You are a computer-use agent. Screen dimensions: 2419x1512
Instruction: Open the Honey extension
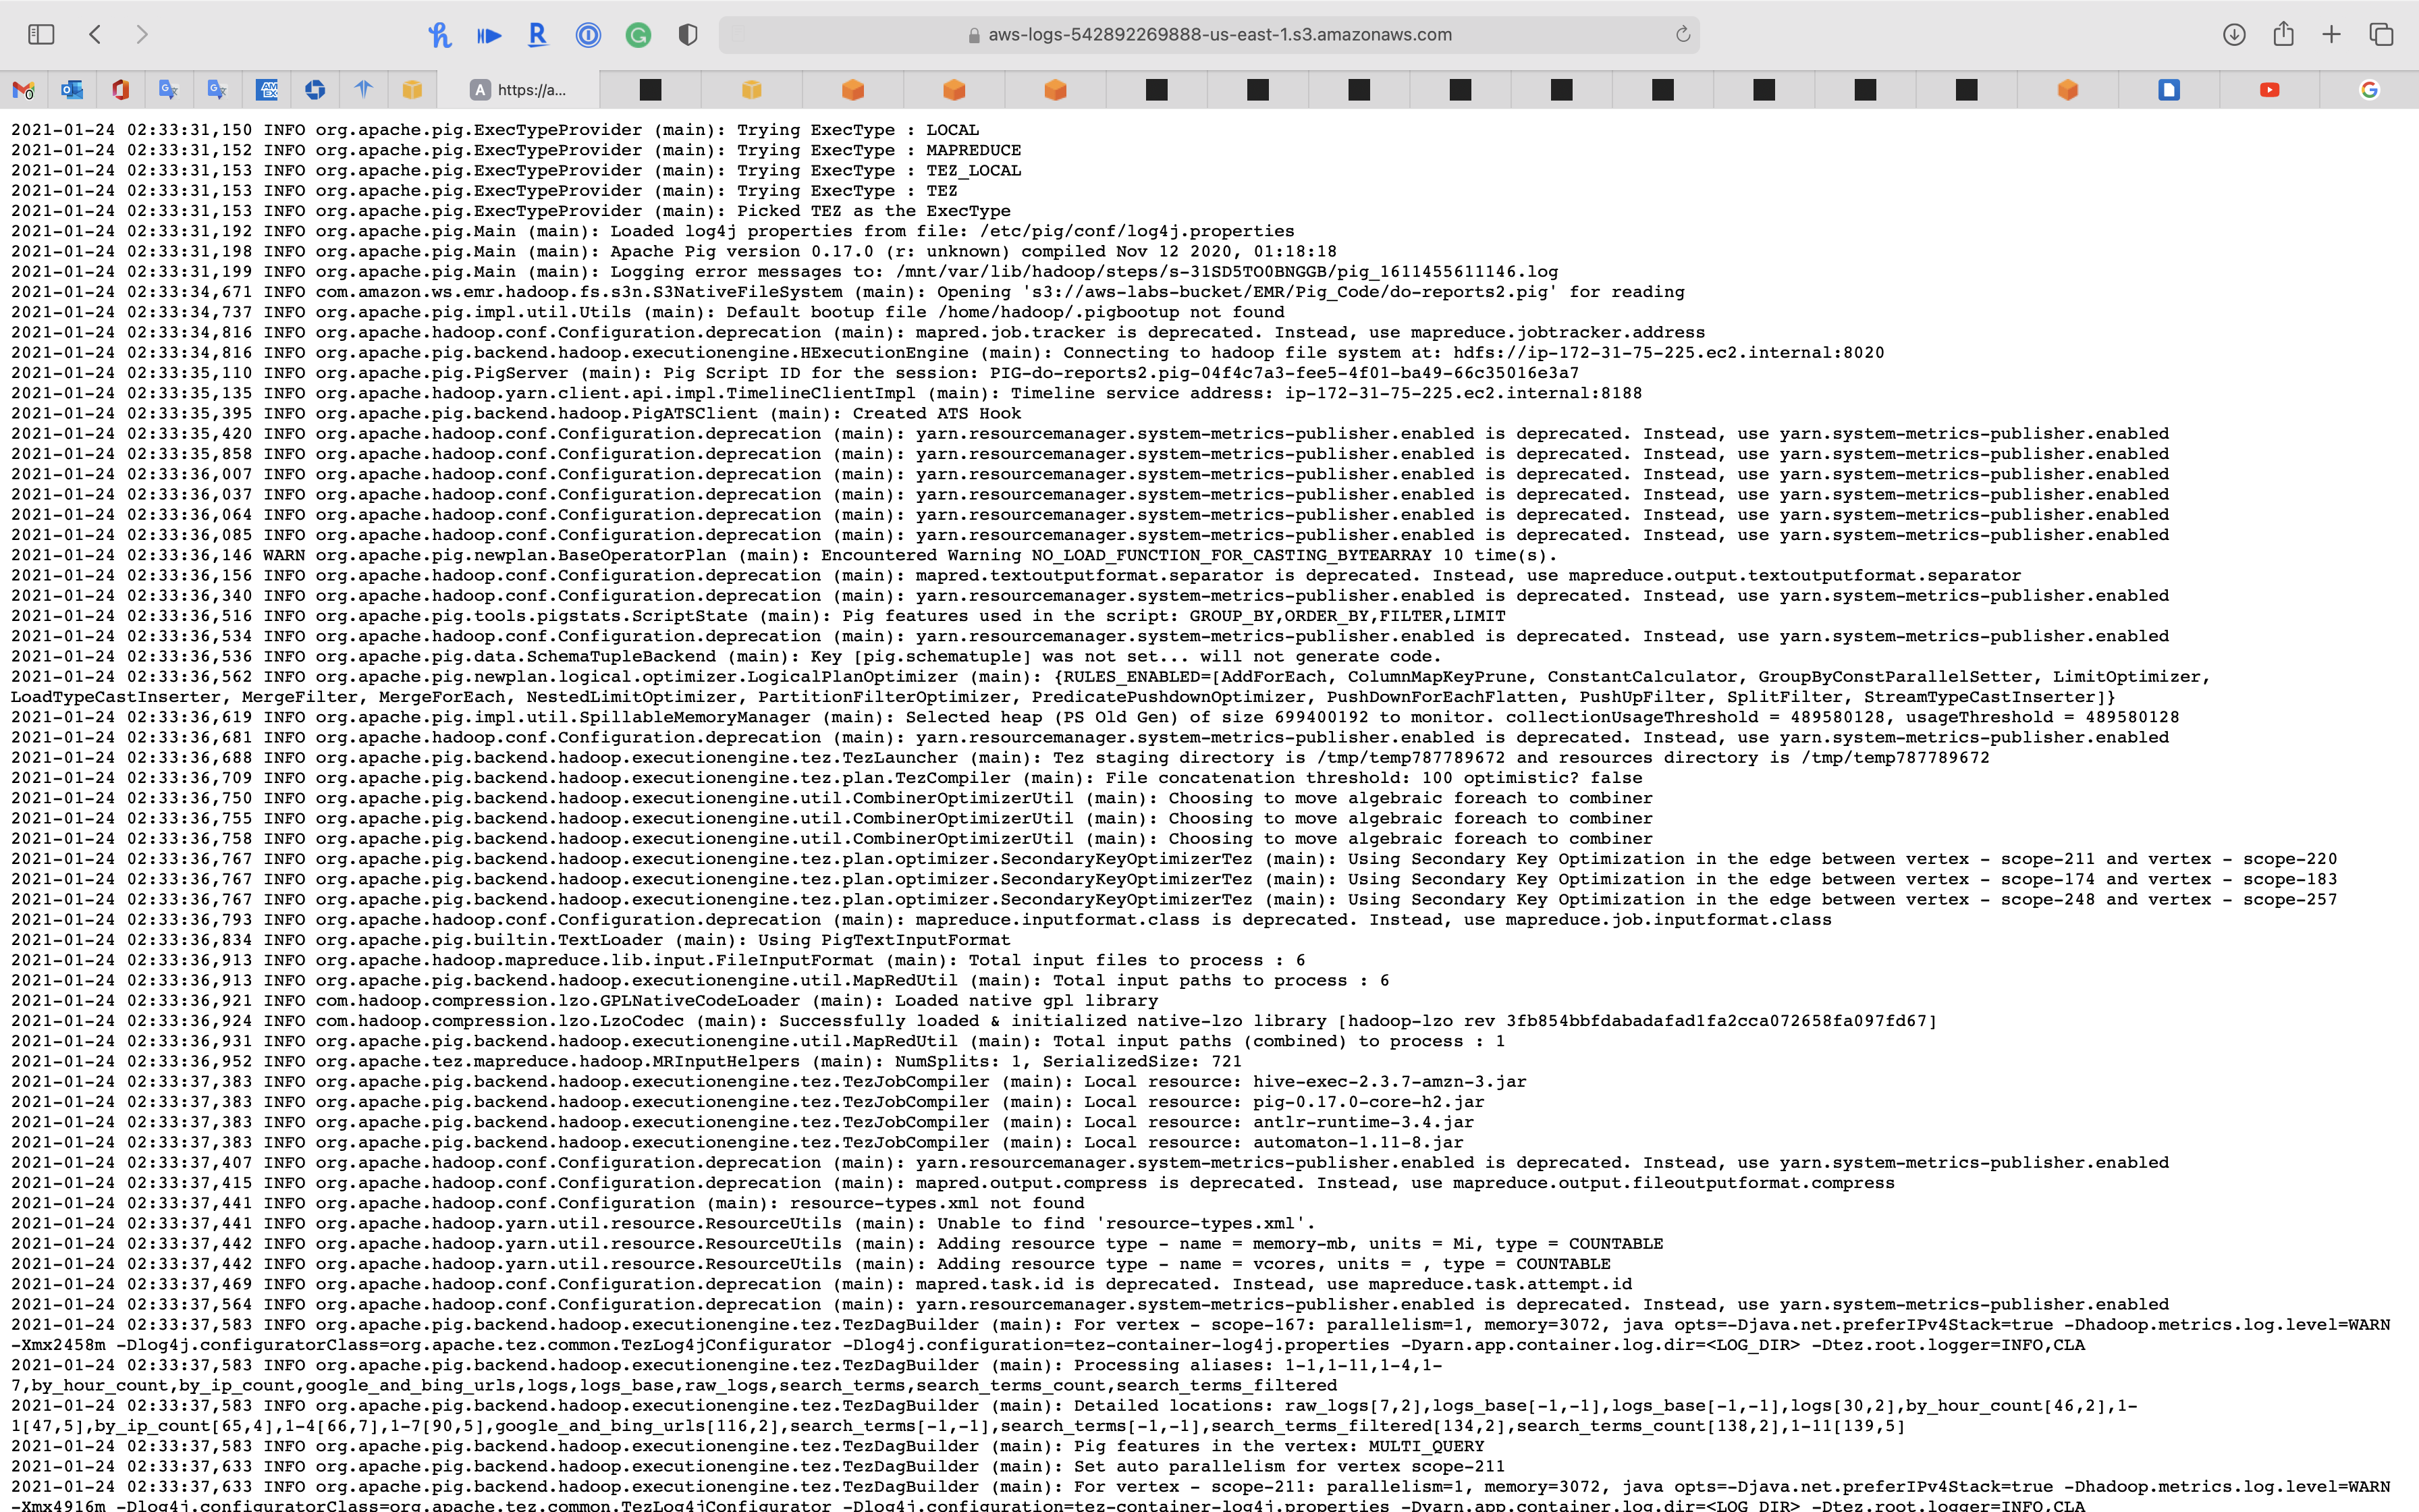click(x=439, y=35)
